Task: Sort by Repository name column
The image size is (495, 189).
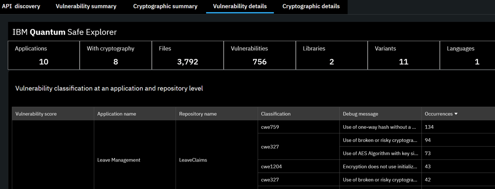Action: (x=198, y=114)
